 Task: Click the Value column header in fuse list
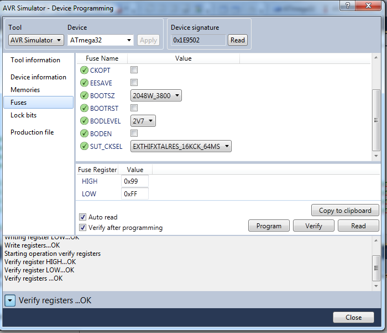point(183,58)
